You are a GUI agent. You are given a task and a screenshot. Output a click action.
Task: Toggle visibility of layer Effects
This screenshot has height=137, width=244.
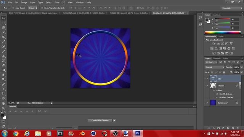point(214,91)
